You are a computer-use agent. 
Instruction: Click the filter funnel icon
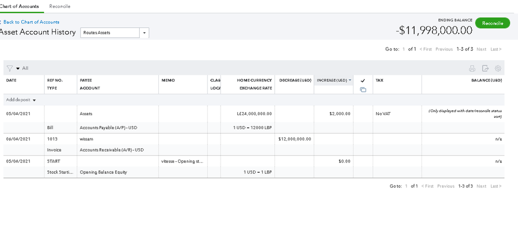pyautogui.click(x=9, y=68)
